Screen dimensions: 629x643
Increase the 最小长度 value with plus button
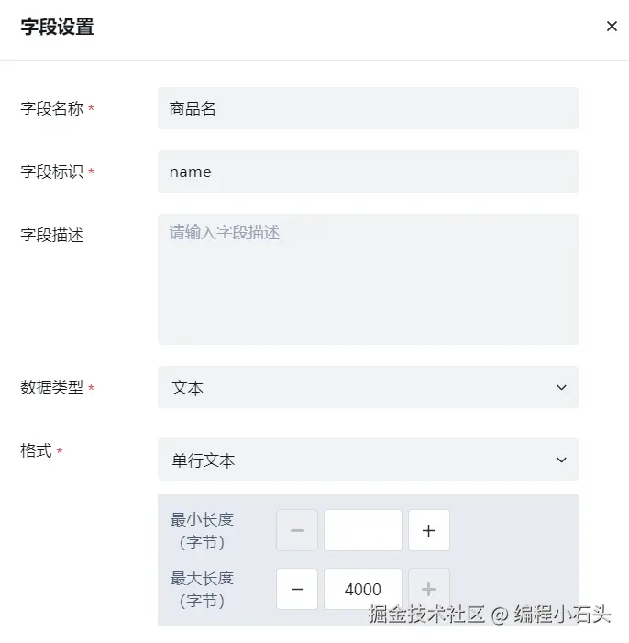pos(428,530)
